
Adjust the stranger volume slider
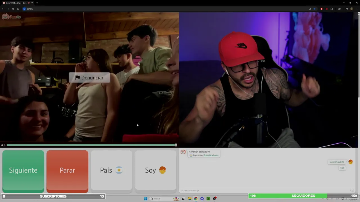coord(92,145)
